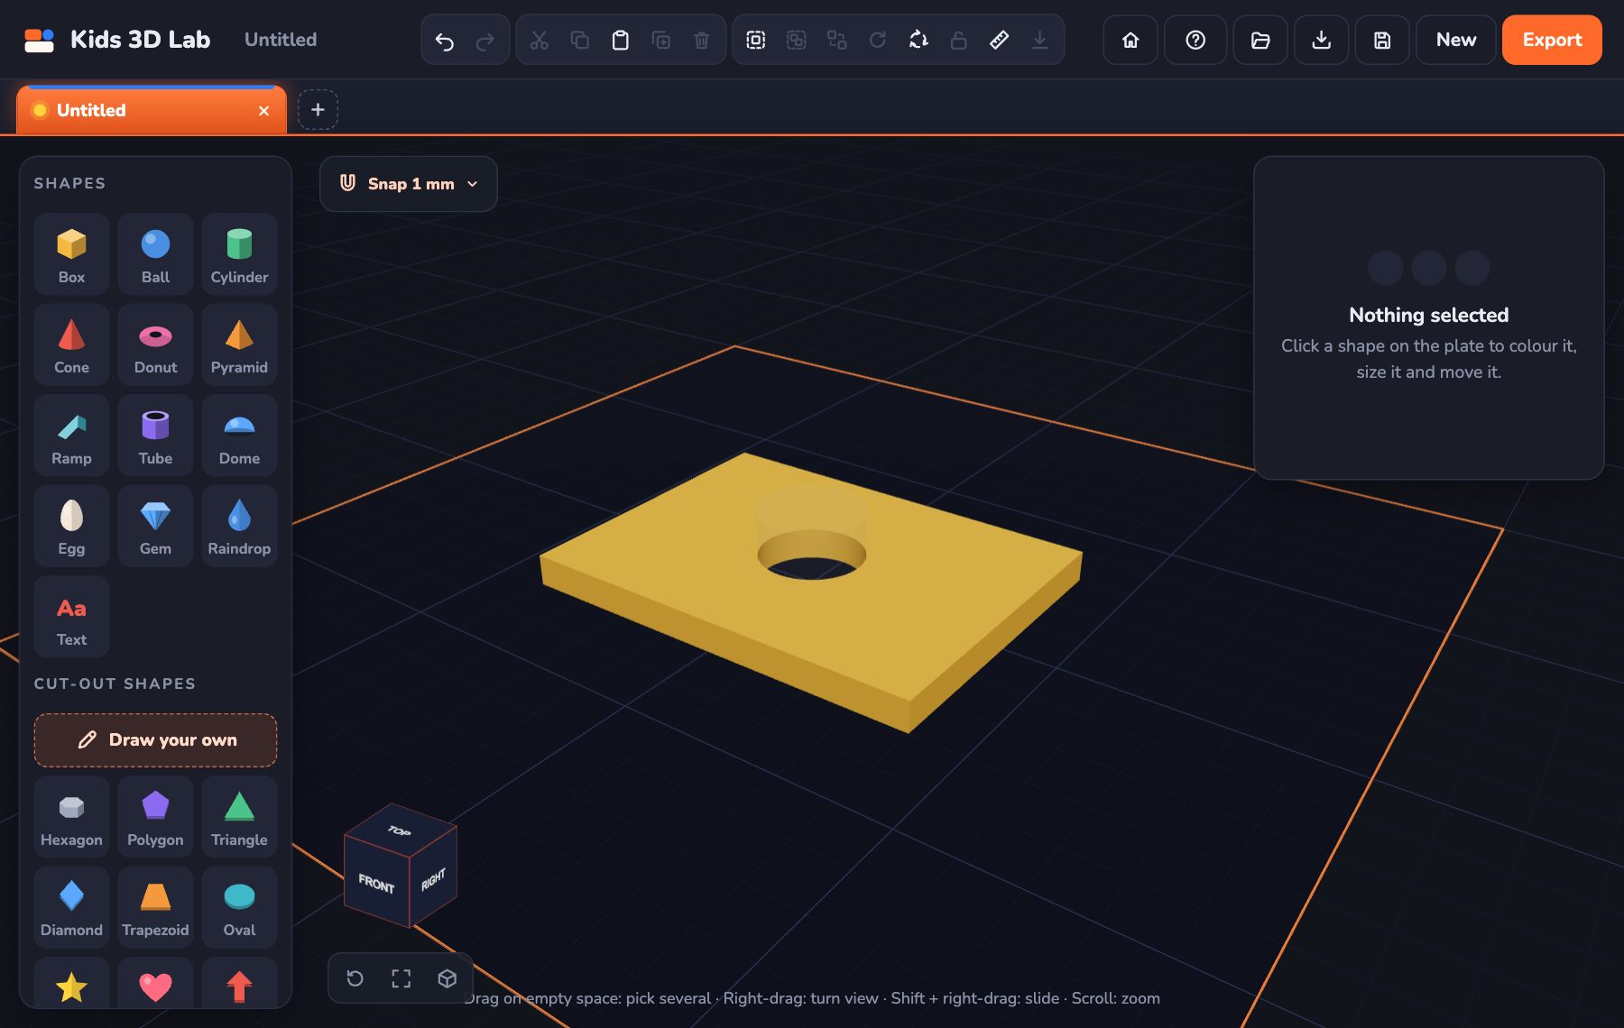Add a Tube shape
This screenshot has width=1624, height=1028.
[155, 436]
